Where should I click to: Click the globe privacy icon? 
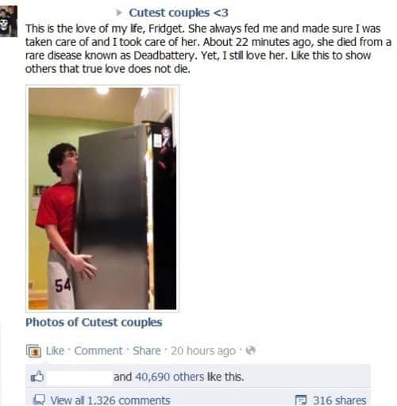pyautogui.click(x=250, y=350)
